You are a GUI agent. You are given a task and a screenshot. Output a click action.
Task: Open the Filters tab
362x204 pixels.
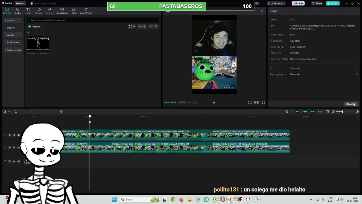[x=74, y=11]
